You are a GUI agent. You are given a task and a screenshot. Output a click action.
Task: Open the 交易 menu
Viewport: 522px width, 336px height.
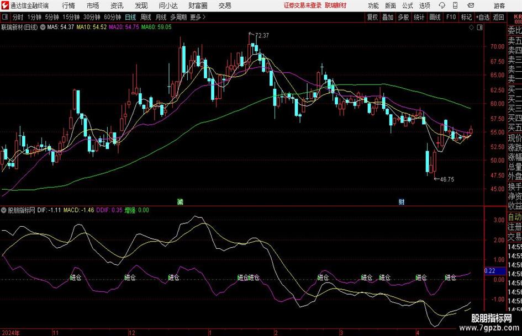(x=225, y=6)
